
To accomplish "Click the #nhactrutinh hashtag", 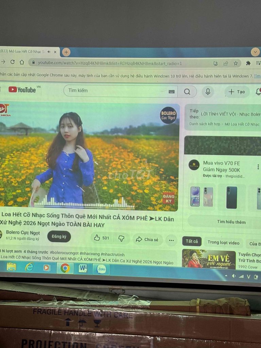I will point(112,254).
